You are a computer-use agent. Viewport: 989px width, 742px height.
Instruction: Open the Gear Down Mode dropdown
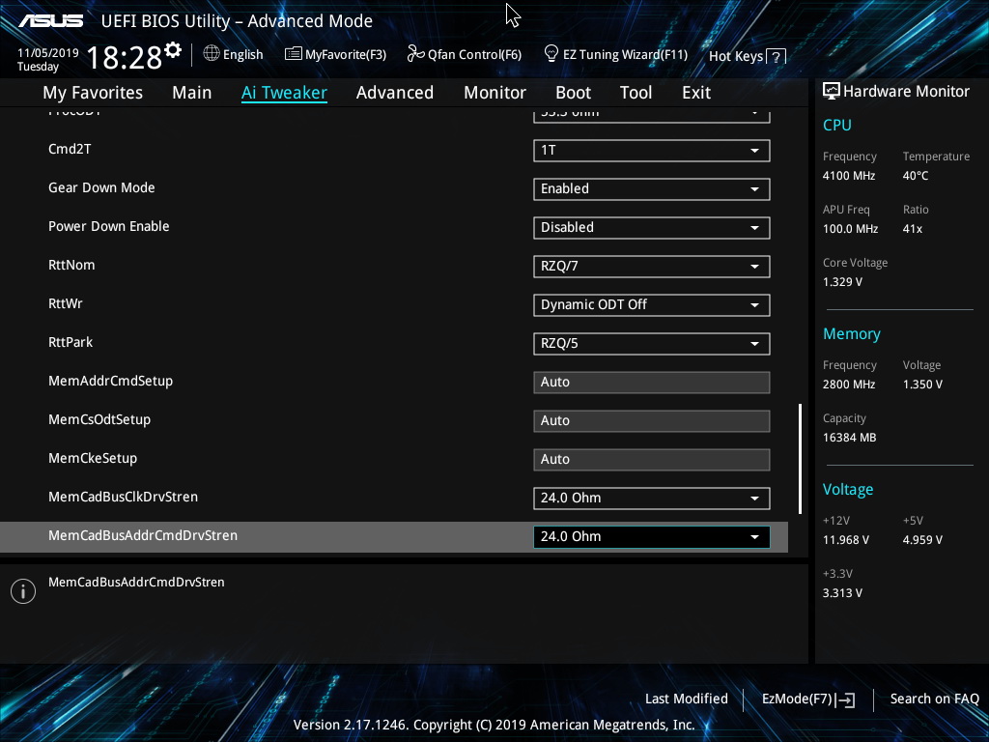(652, 188)
